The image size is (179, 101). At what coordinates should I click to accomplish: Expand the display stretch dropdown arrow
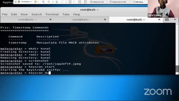[88, 2]
